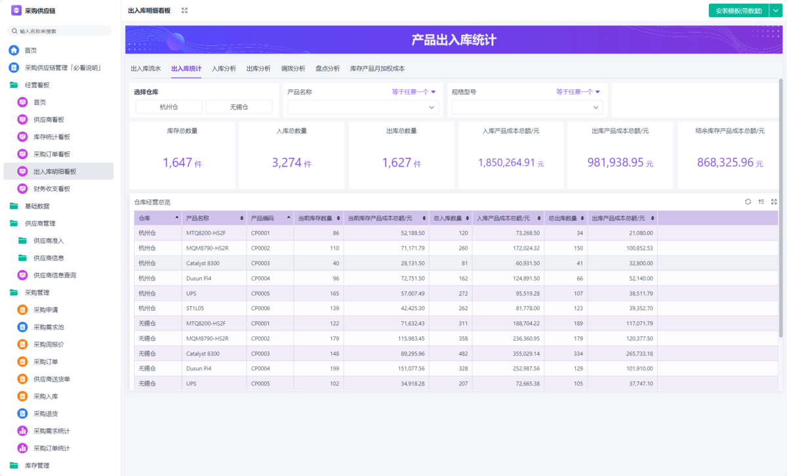Open 财务收支看板 from the sidebar
Image resolution: width=787 pixels, height=476 pixels.
(51, 189)
